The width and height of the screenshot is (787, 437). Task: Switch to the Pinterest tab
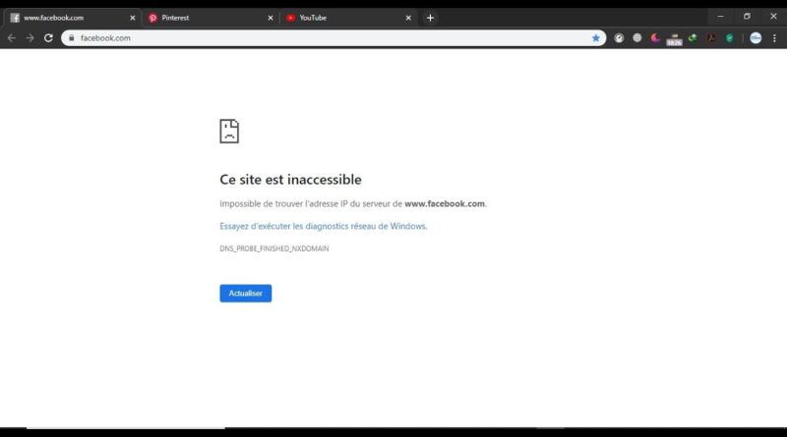tap(210, 18)
